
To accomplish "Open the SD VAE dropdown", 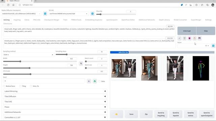I will click(69, 14).
